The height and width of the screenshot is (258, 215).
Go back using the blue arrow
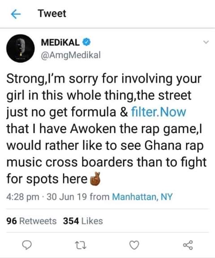(x=16, y=14)
